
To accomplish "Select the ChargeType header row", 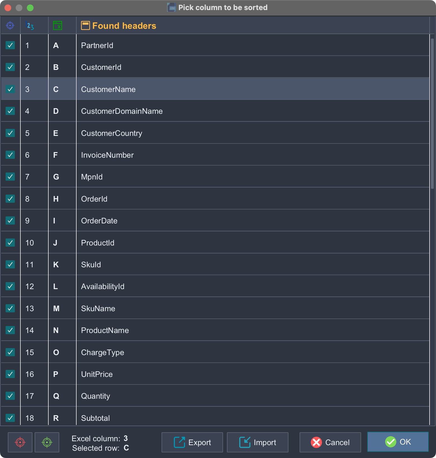I will (215, 352).
